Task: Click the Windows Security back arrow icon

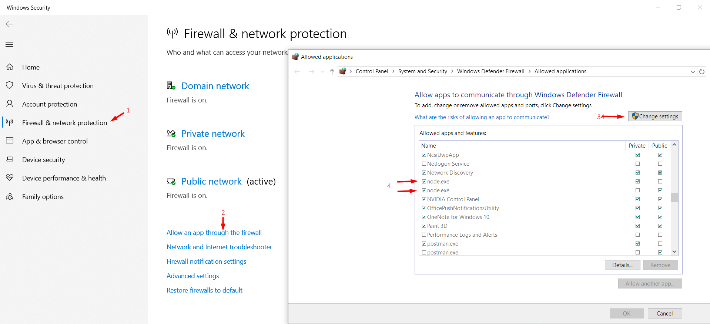Action: pos(10,24)
